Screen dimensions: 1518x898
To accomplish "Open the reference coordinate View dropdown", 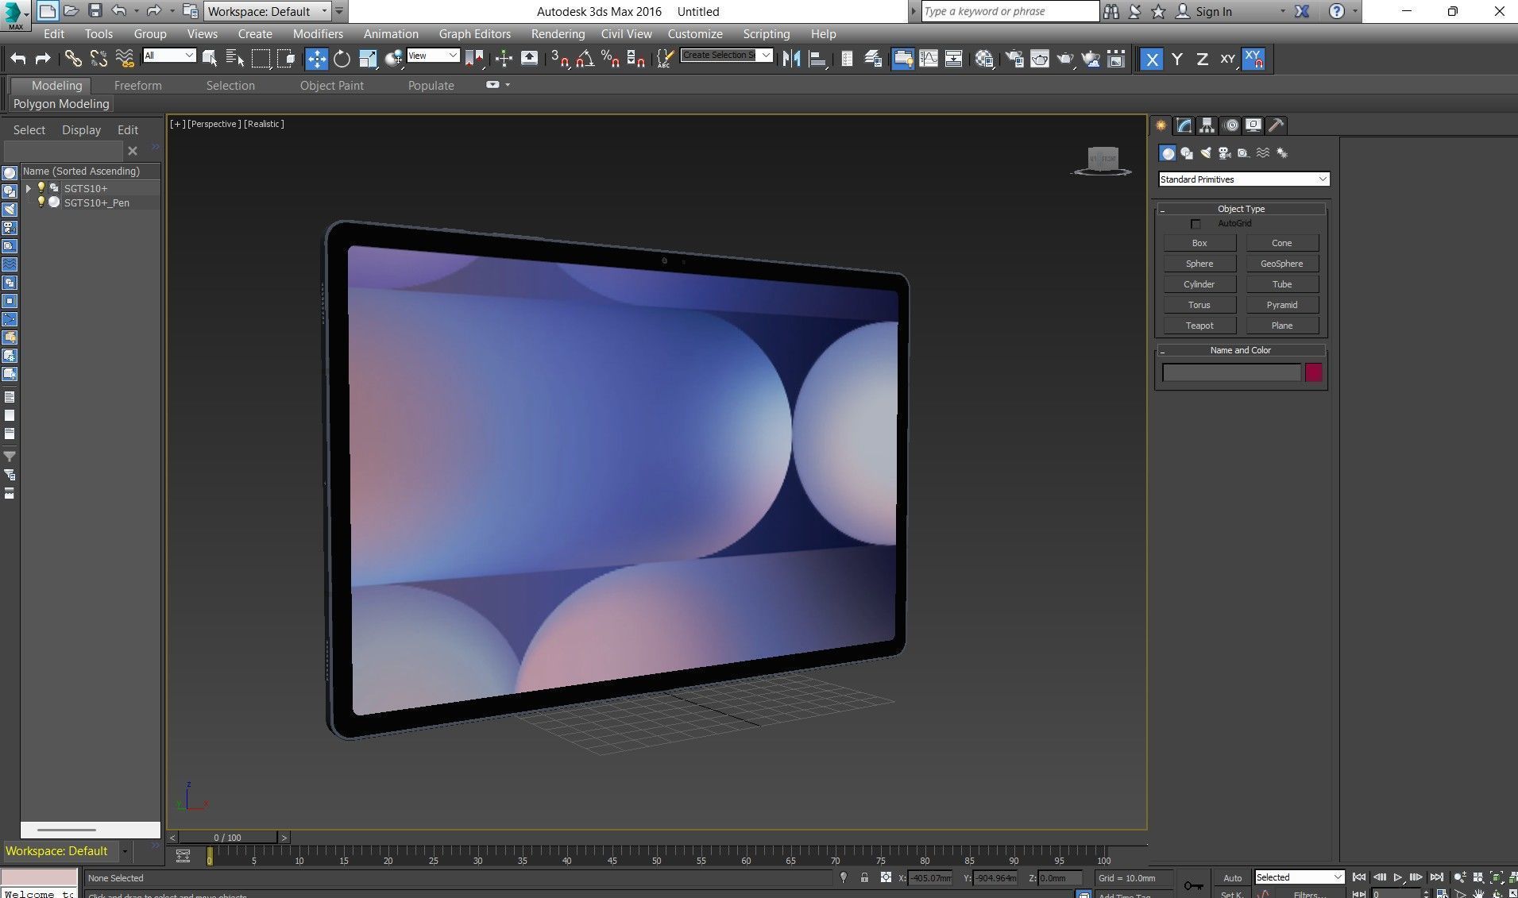I will [x=433, y=56].
